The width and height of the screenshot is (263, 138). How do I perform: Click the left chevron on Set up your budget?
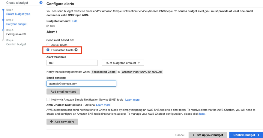coord(193,135)
